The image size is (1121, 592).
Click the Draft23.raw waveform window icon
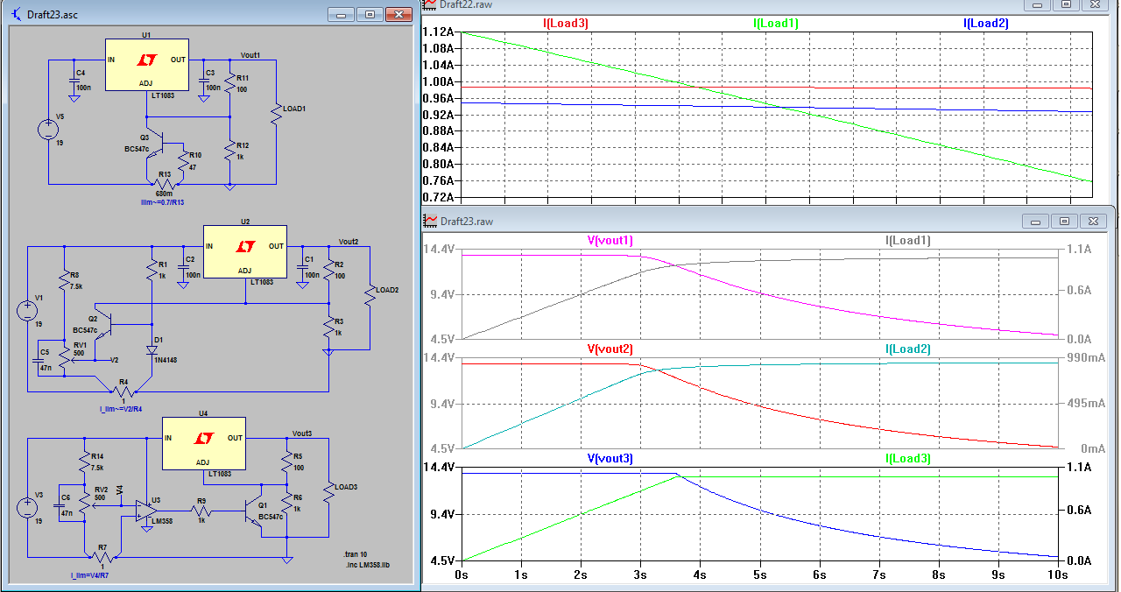431,221
